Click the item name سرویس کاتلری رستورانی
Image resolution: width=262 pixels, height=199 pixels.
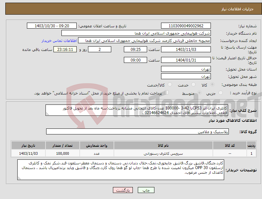tap(163, 153)
